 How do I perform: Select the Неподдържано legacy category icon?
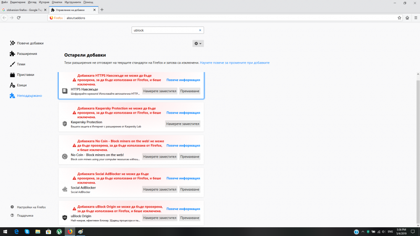12,96
